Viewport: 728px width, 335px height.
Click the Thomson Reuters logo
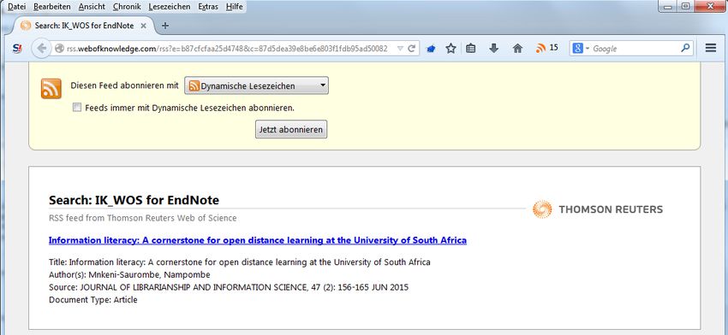coord(598,209)
